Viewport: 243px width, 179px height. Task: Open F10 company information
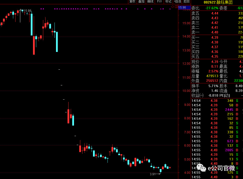click(x=159, y=1)
